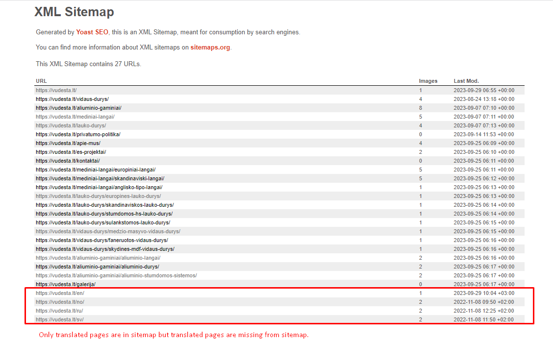Click the date 2023-09-25 06:12 +00:00

(484, 178)
